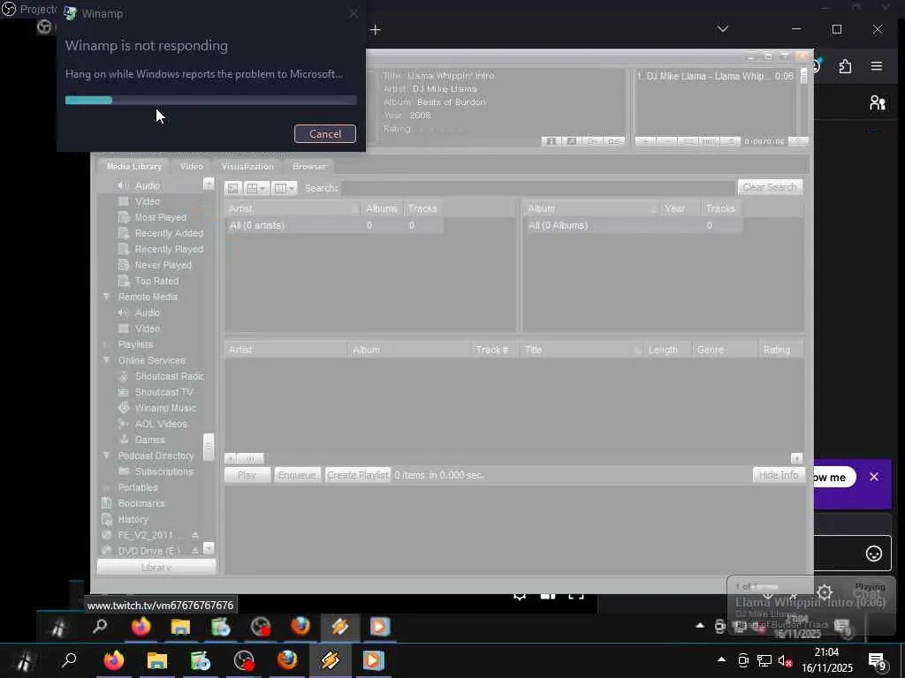Open playlist misc options button
905x678 pixels.
click(x=710, y=141)
